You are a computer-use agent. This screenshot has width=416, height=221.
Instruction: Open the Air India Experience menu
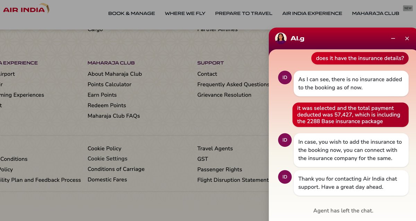(x=312, y=14)
